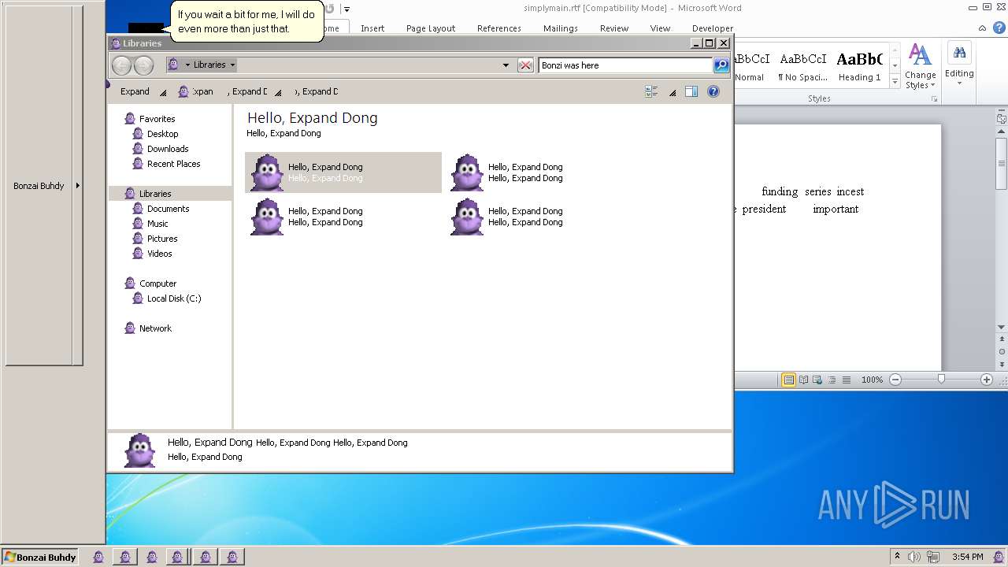The width and height of the screenshot is (1008, 567).
Task: Expand the Bonzai Buhdy side menu arrow
Action: (77, 186)
